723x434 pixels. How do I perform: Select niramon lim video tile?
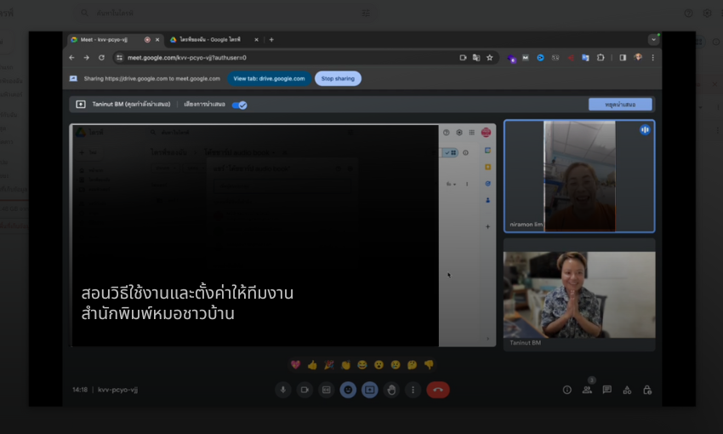(x=579, y=176)
